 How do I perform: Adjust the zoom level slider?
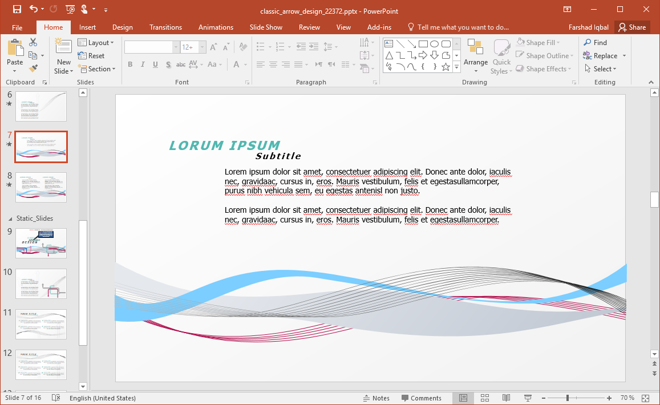(x=568, y=398)
